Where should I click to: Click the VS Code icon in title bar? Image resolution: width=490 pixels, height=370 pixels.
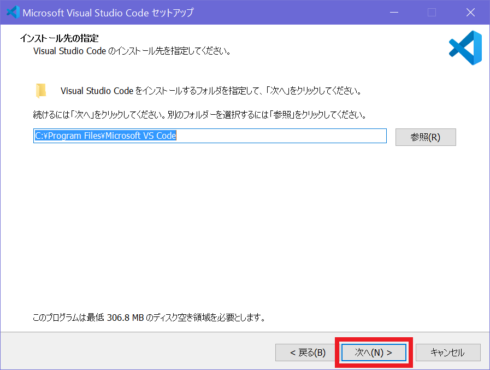coord(12,12)
